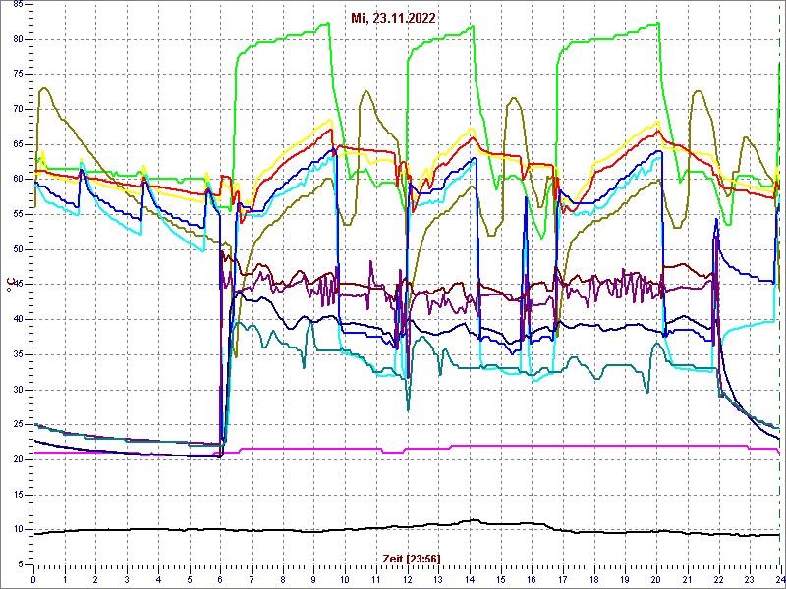The width and height of the screenshot is (786, 589).
Task: Click the '19' hour label on time axis
Action: pyautogui.click(x=624, y=580)
